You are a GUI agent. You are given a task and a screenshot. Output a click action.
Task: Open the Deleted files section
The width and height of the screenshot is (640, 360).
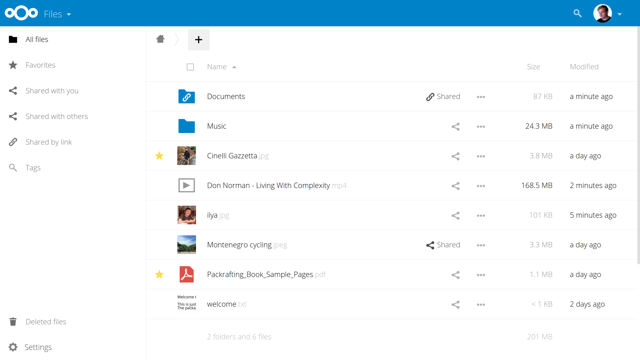tap(45, 321)
